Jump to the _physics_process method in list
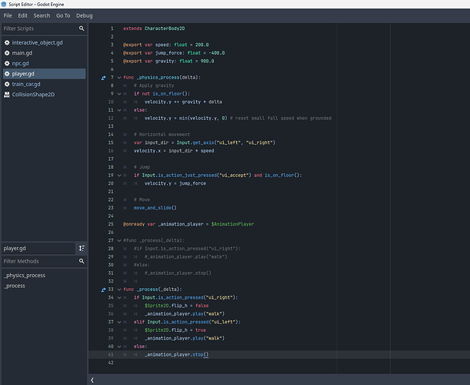This screenshot has width=470, height=385. [24, 275]
